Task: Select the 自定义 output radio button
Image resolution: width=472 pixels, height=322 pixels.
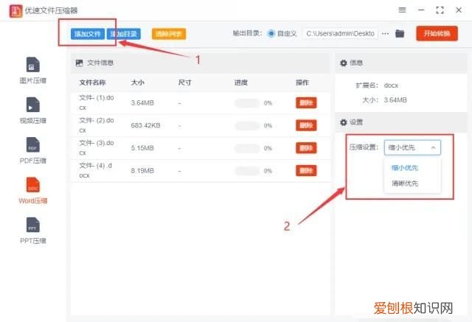Action: click(x=271, y=33)
